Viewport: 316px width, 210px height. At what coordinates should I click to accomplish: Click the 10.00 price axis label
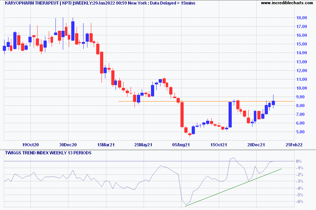point(302,88)
